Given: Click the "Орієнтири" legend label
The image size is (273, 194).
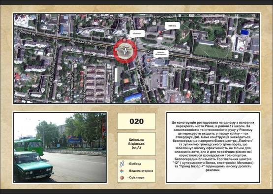Looking at the screenshot, I should tap(137, 178).
